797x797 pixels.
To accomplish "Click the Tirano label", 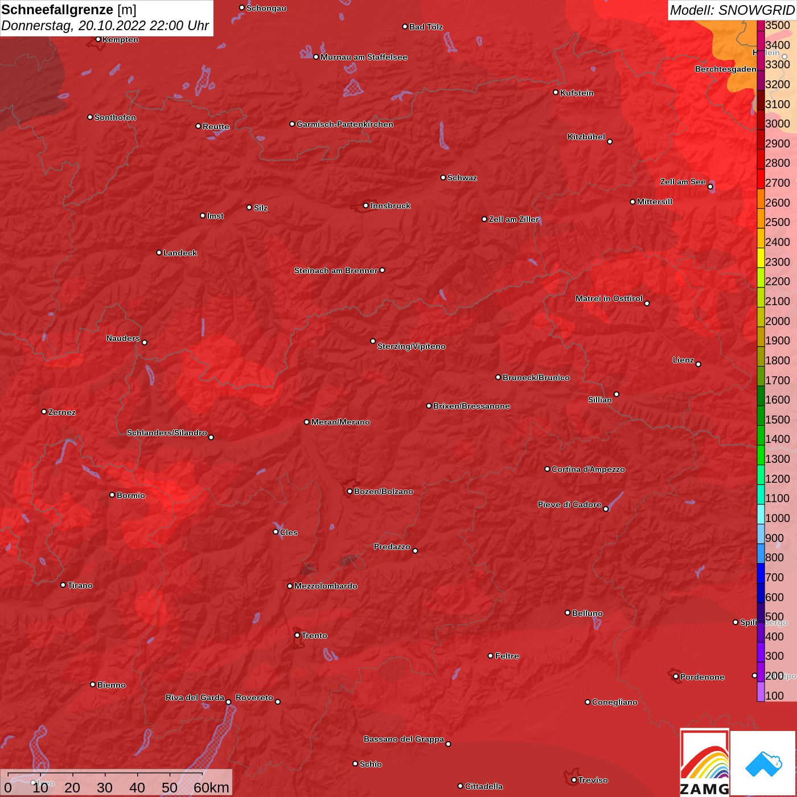I will [80, 585].
